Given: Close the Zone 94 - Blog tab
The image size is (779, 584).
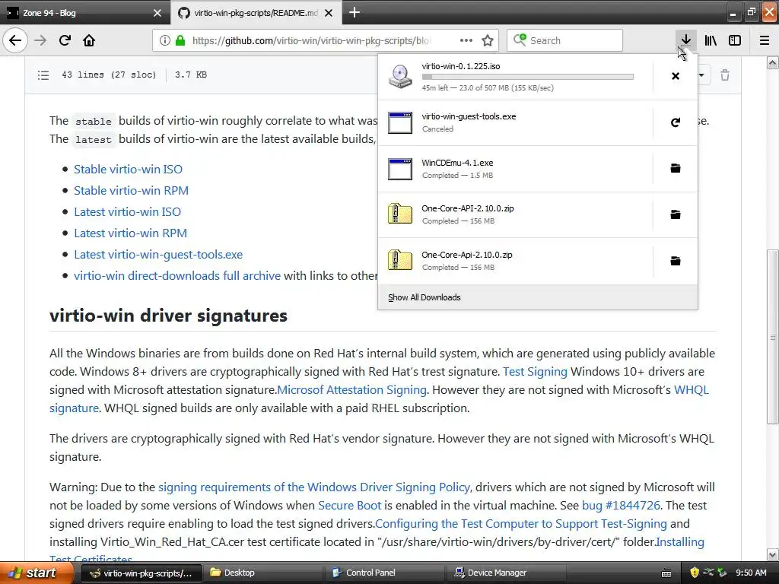Looking at the screenshot, I should [157, 13].
